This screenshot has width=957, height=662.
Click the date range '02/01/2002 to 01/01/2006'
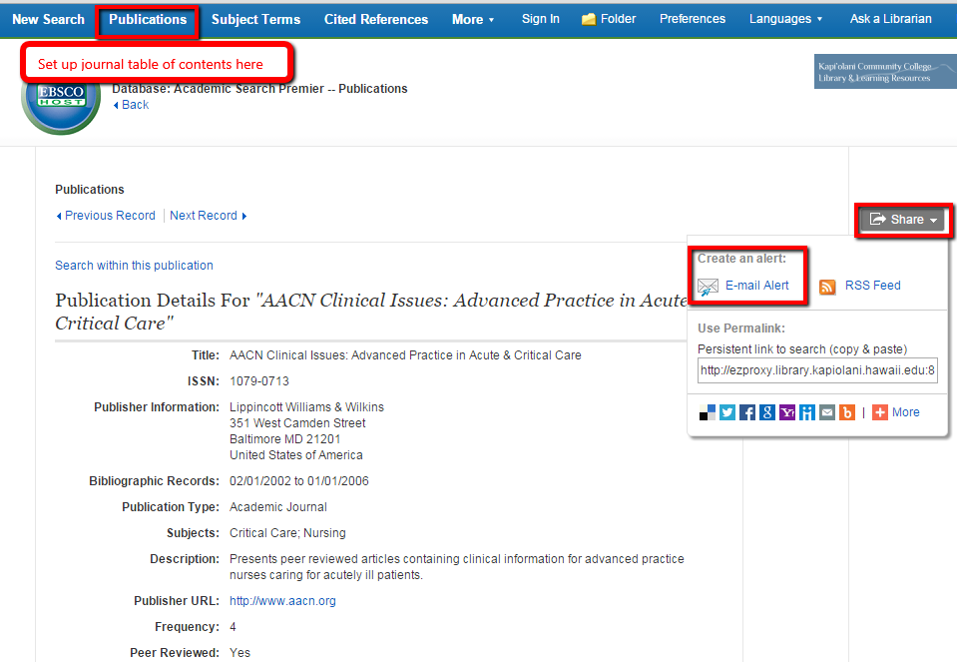point(299,481)
